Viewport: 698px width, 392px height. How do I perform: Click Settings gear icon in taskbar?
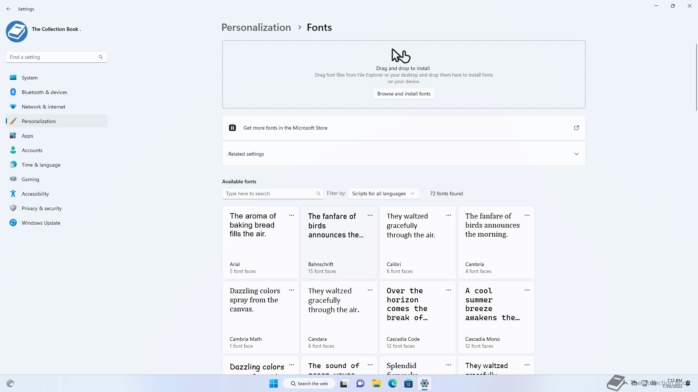click(424, 383)
